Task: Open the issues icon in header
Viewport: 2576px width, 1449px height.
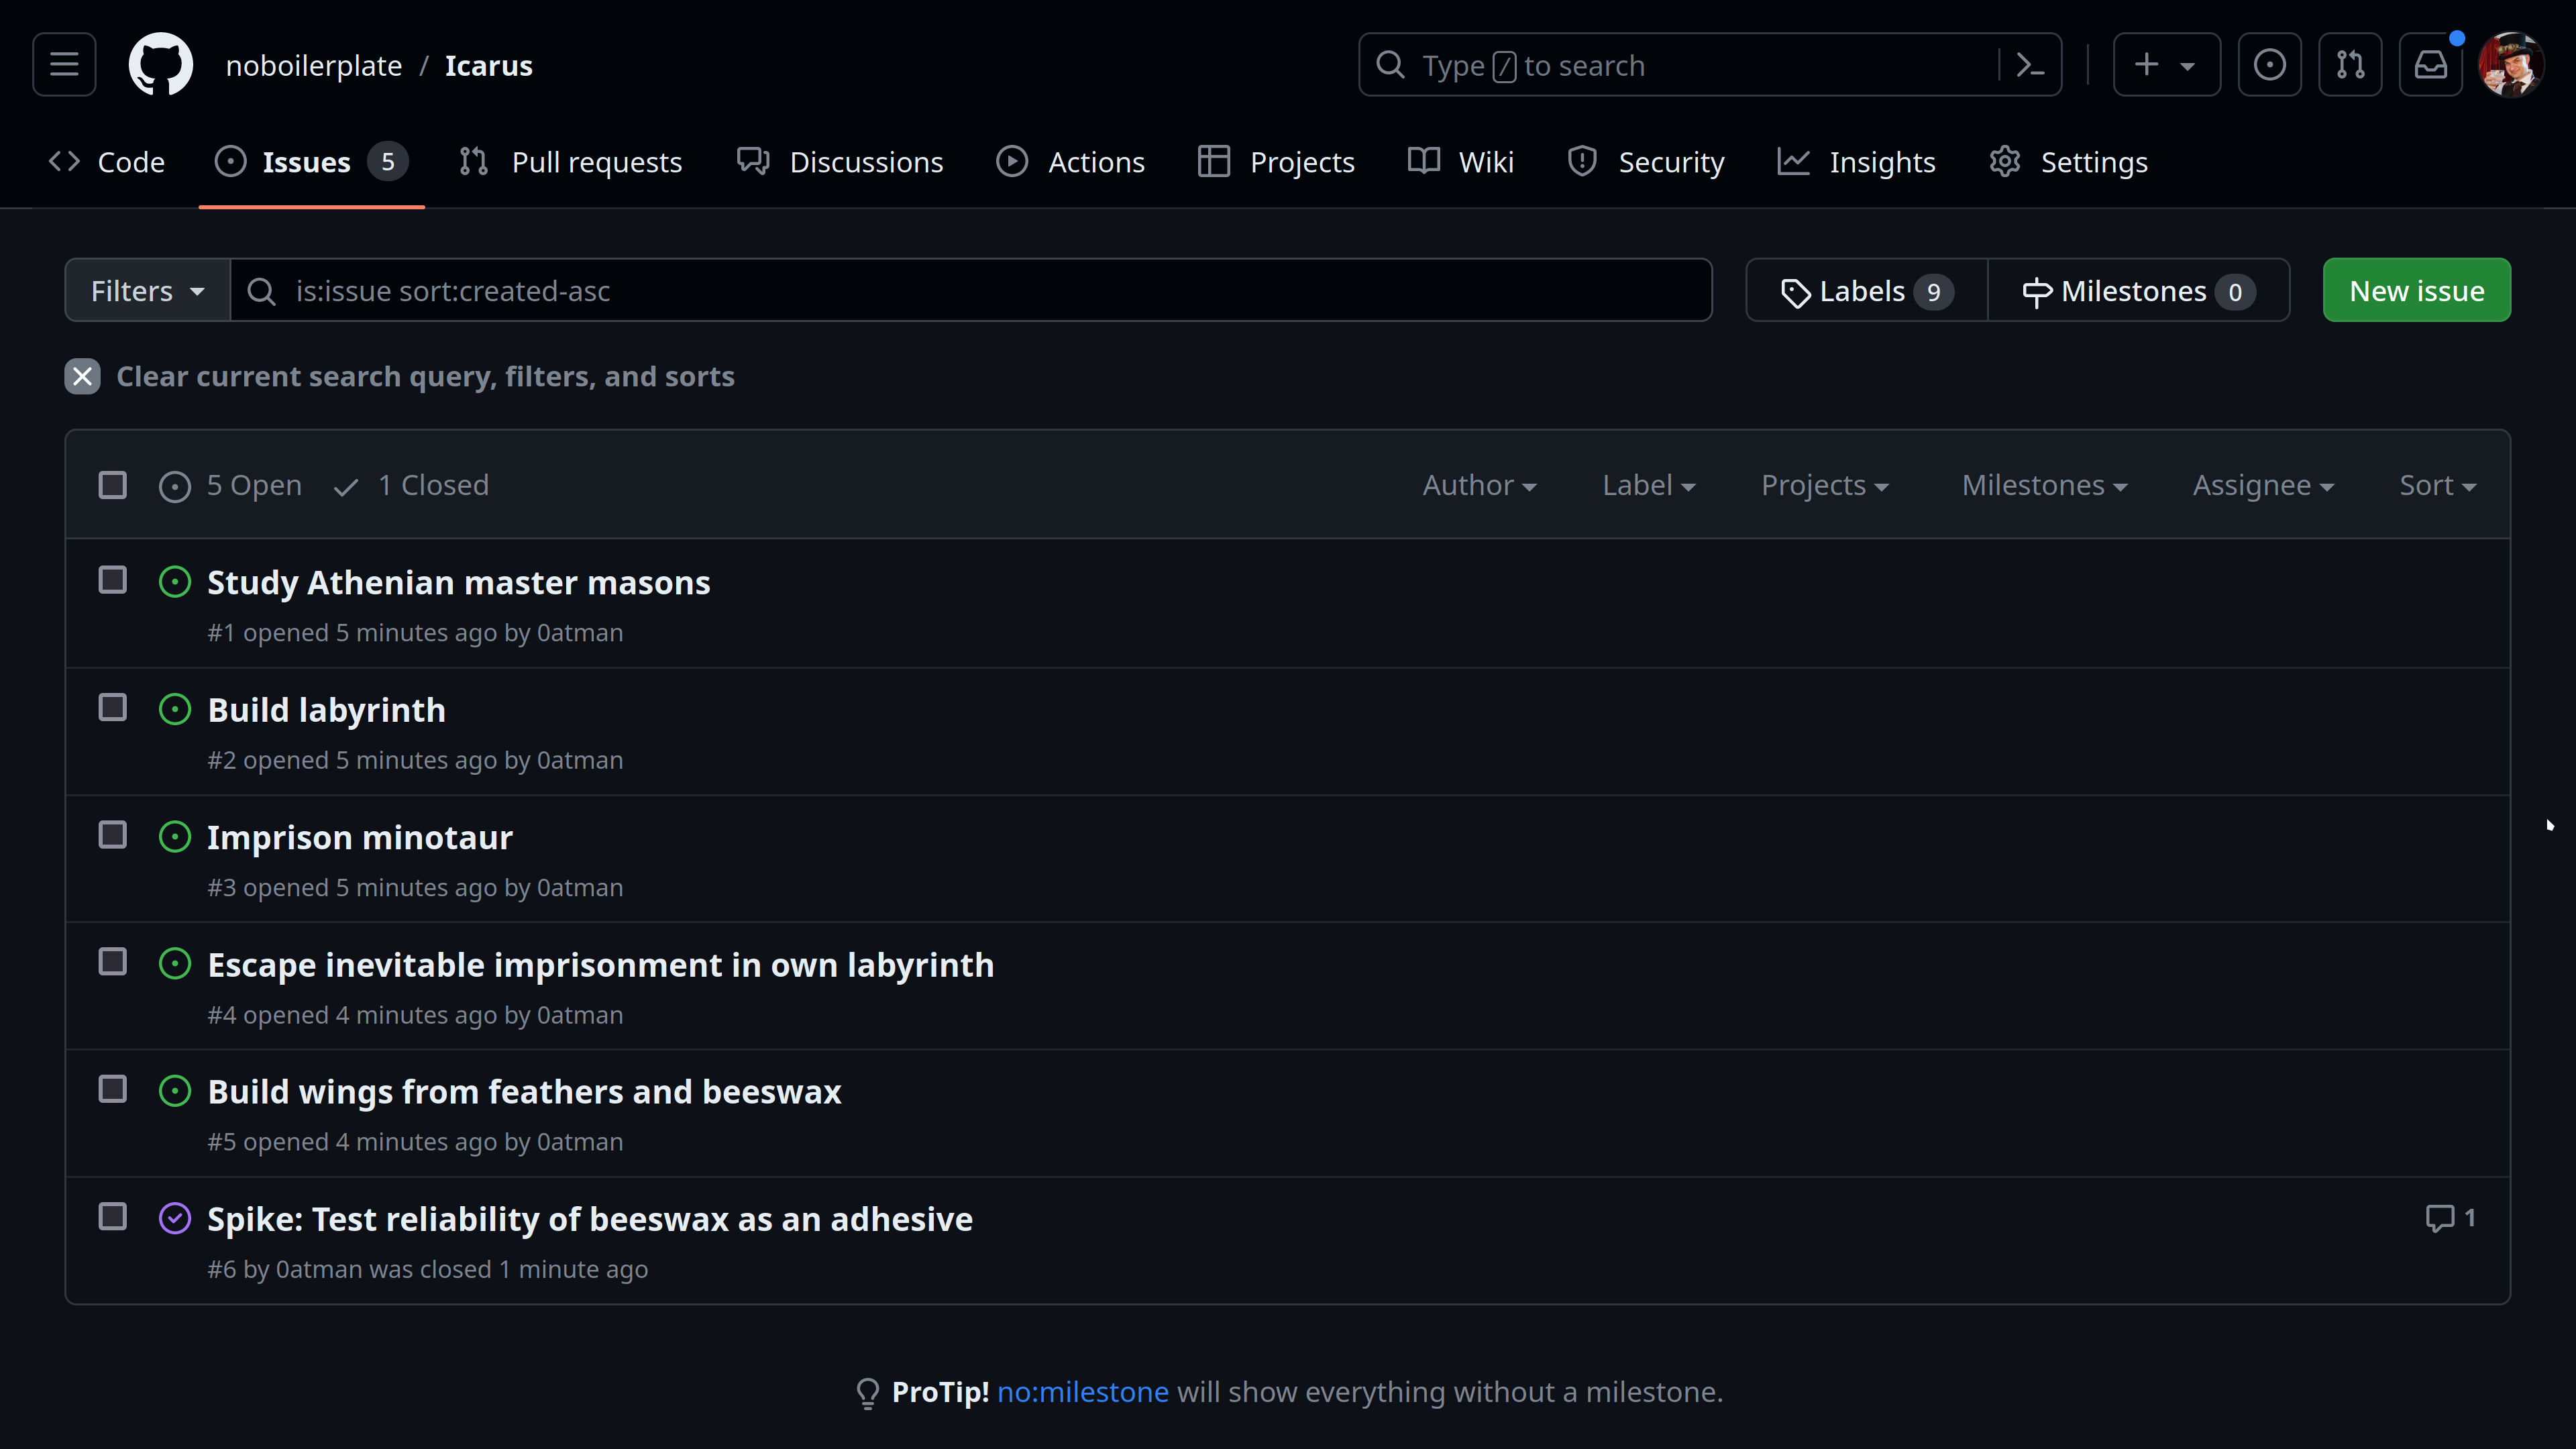Action: point(2269,65)
